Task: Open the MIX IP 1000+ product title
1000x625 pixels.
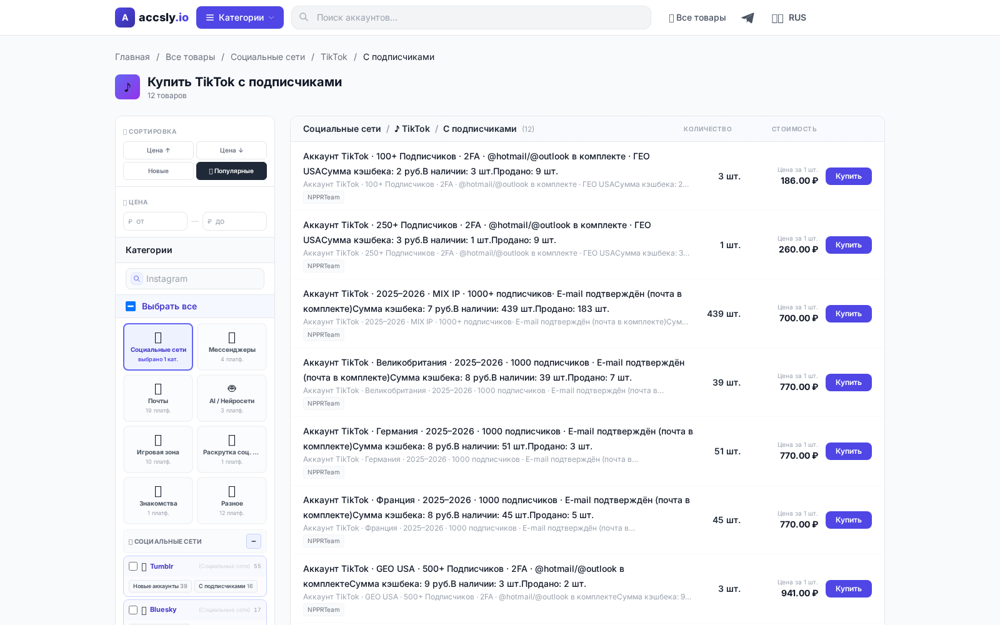Action: (x=492, y=301)
